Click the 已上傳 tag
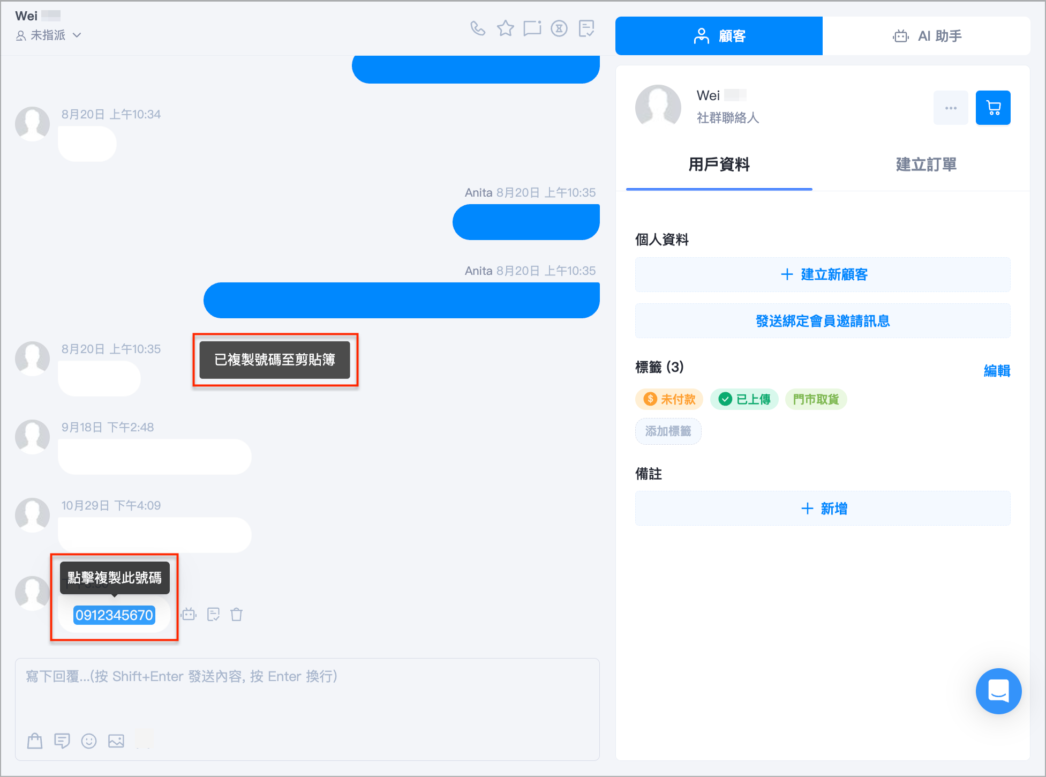 [x=744, y=399]
